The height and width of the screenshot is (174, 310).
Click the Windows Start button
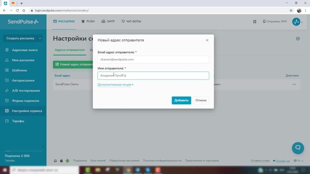pos(5,170)
